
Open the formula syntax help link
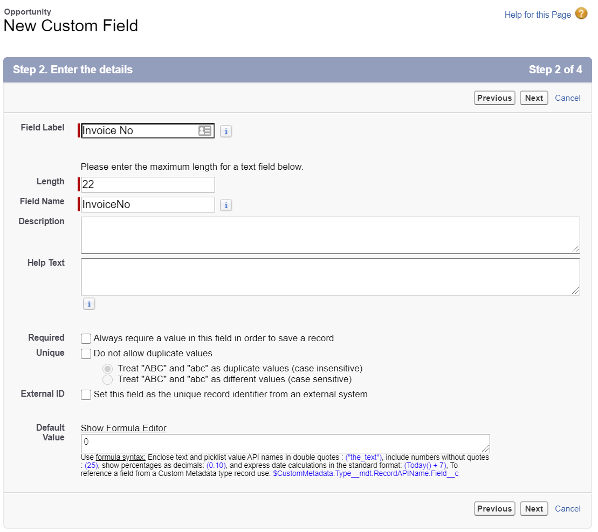(x=120, y=457)
